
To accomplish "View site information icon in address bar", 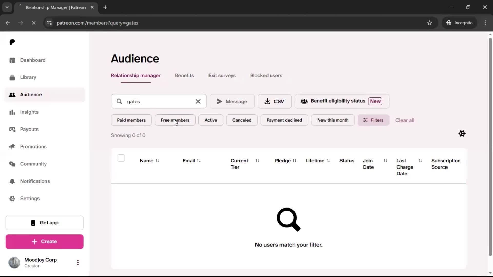I will 49,23.
